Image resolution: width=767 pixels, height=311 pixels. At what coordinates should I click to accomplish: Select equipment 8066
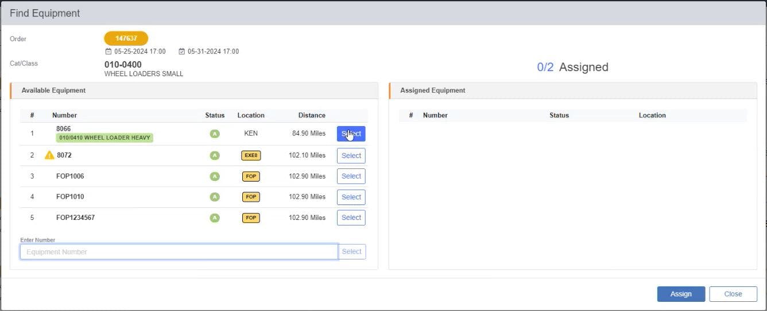pyautogui.click(x=351, y=133)
